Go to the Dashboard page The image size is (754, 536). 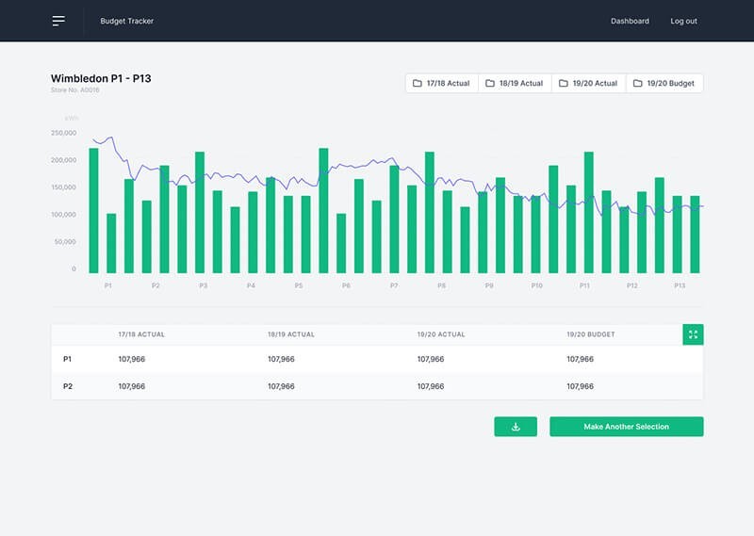coord(630,21)
